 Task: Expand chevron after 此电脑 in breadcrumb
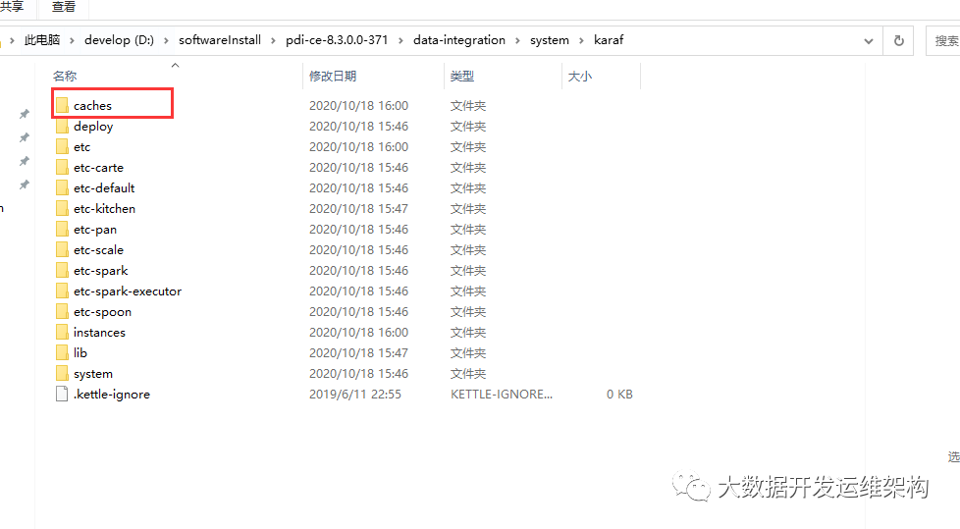[73, 40]
